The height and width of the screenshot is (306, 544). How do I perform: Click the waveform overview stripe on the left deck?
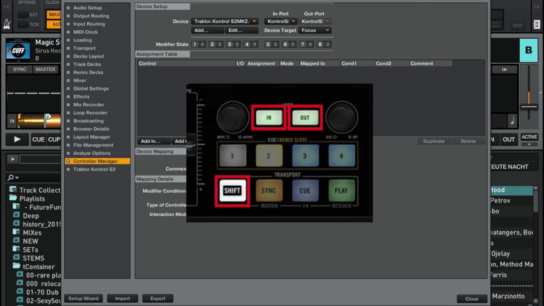tap(39, 121)
